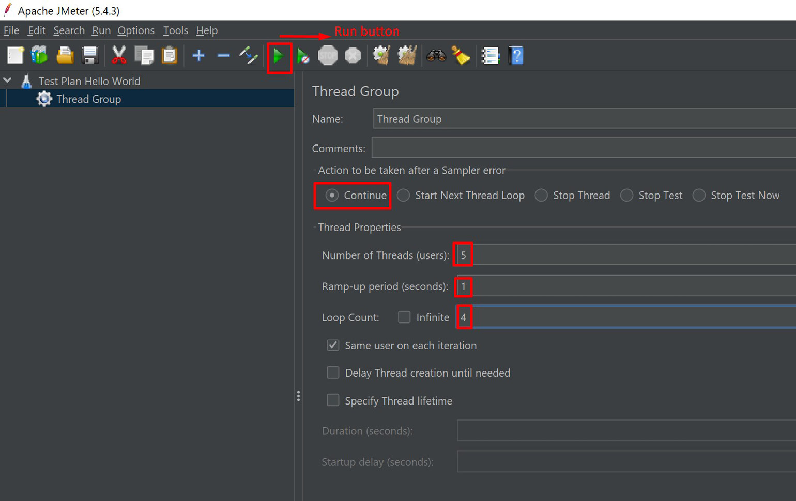Click the New test plan icon
Viewport: 796px width, 501px height.
[15, 55]
